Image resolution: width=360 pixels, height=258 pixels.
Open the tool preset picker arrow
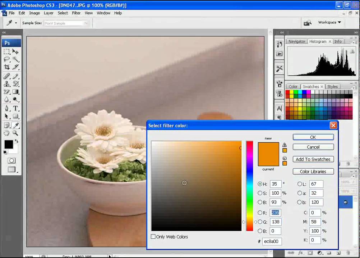click(x=16, y=23)
